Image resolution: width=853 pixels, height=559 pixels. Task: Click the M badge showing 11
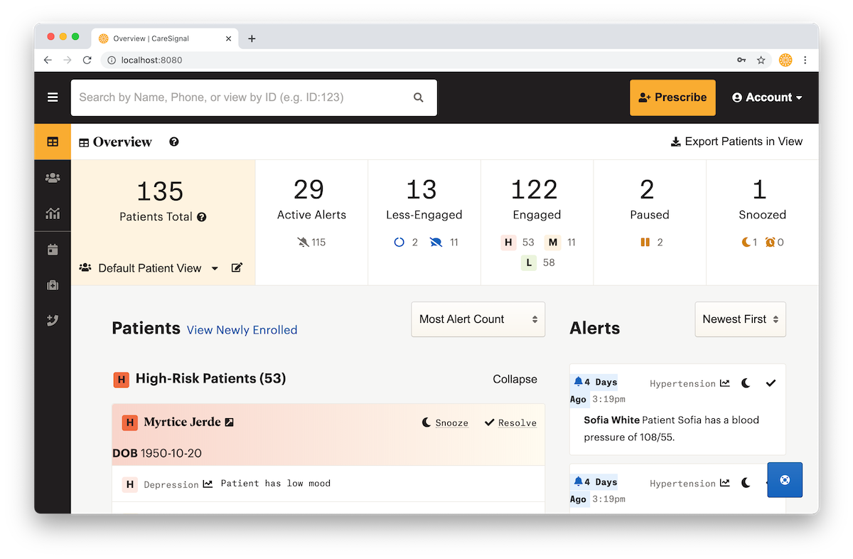553,243
